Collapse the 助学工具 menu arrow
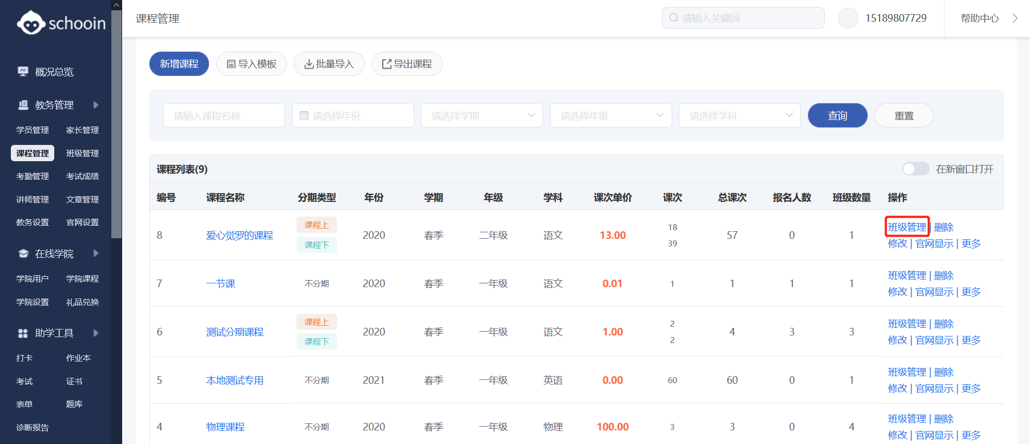This screenshot has height=444, width=1030. click(96, 333)
